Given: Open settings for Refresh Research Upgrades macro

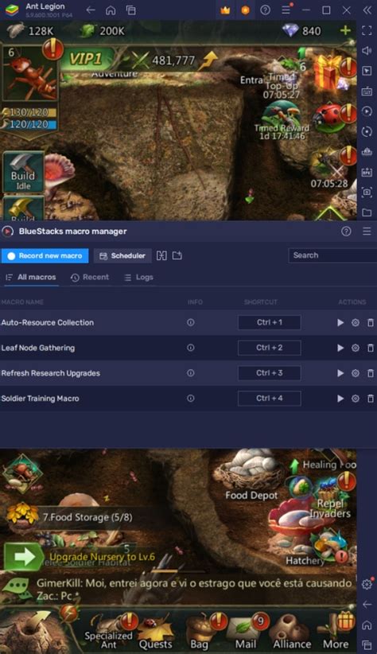Looking at the screenshot, I should coord(356,373).
